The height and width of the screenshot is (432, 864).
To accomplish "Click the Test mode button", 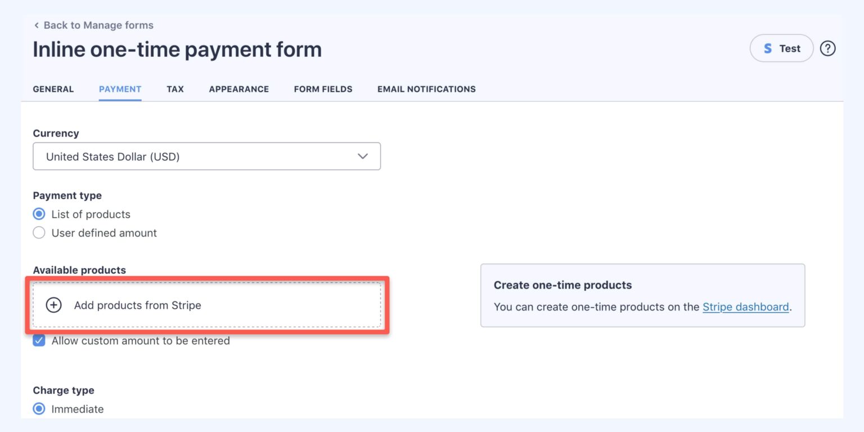I will (781, 48).
